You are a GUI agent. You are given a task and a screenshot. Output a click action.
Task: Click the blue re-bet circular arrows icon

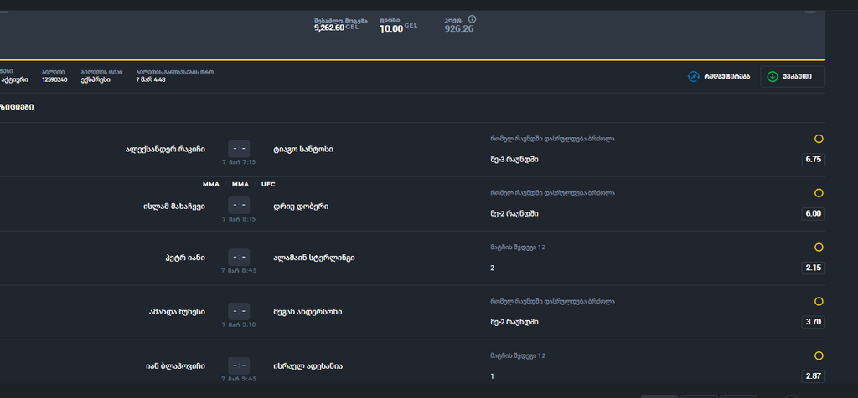tap(693, 77)
